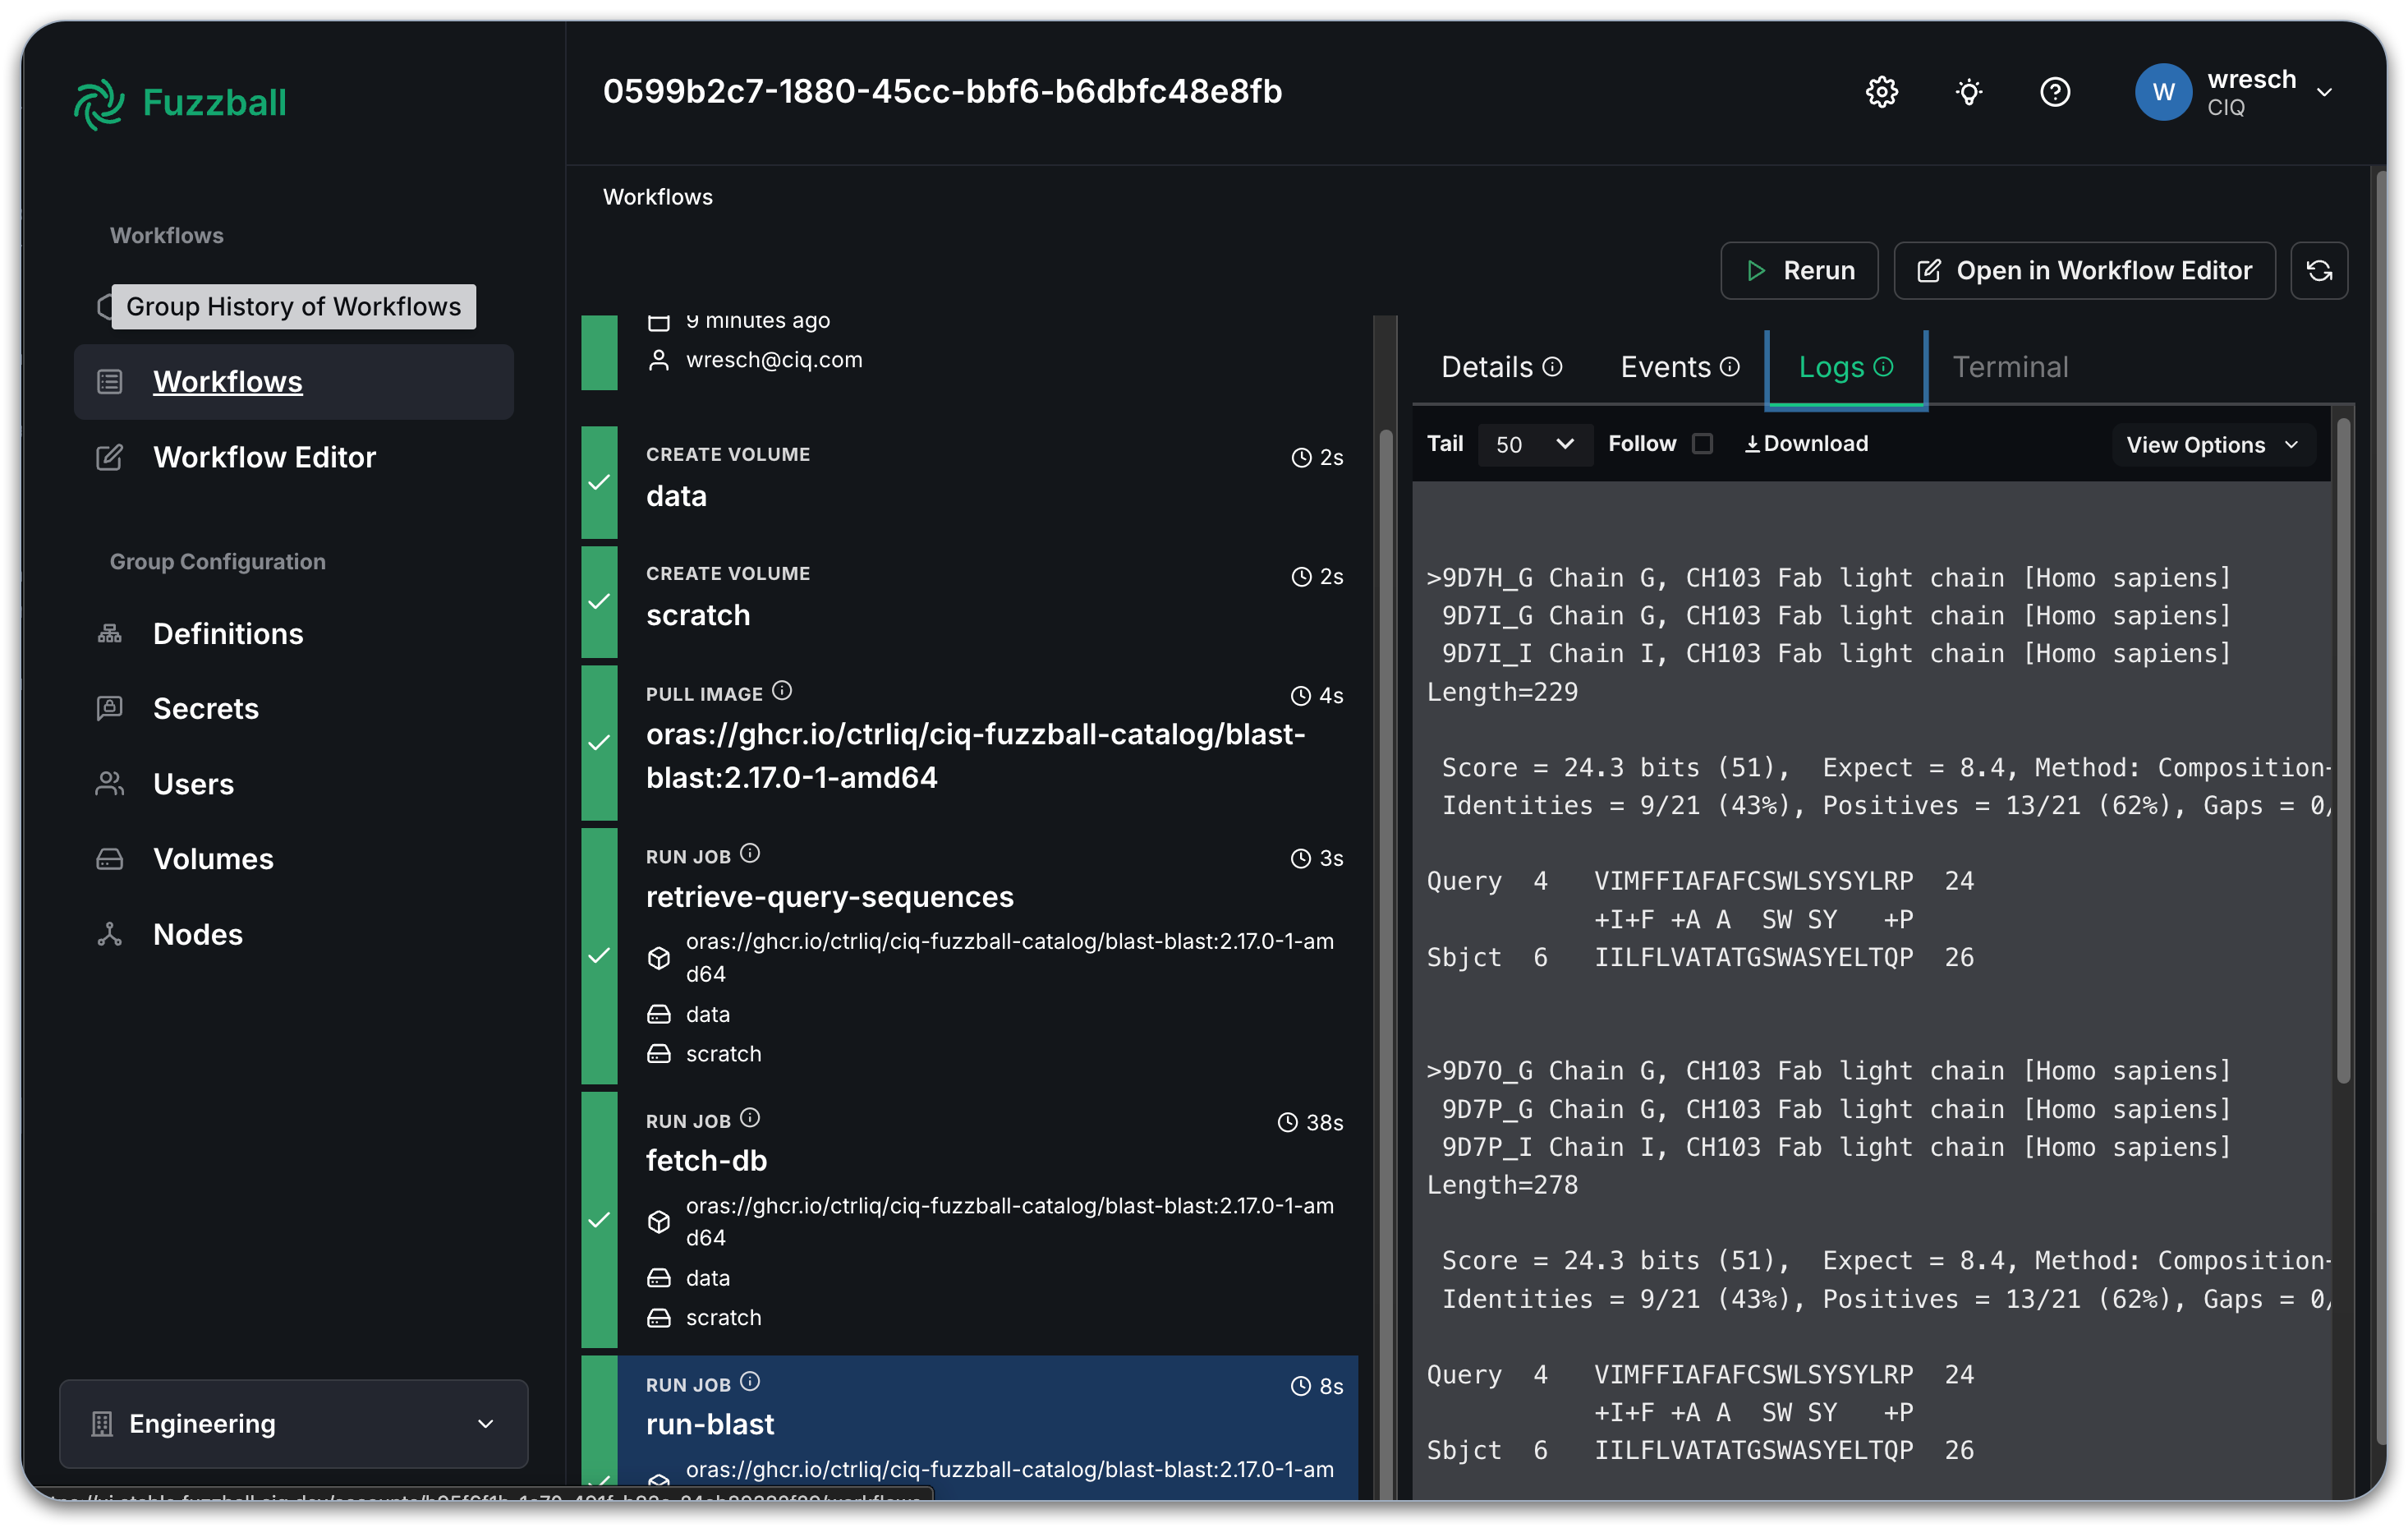The width and height of the screenshot is (2408, 1528).
Task: Select run-blast job step
Action: pyautogui.click(x=969, y=1428)
